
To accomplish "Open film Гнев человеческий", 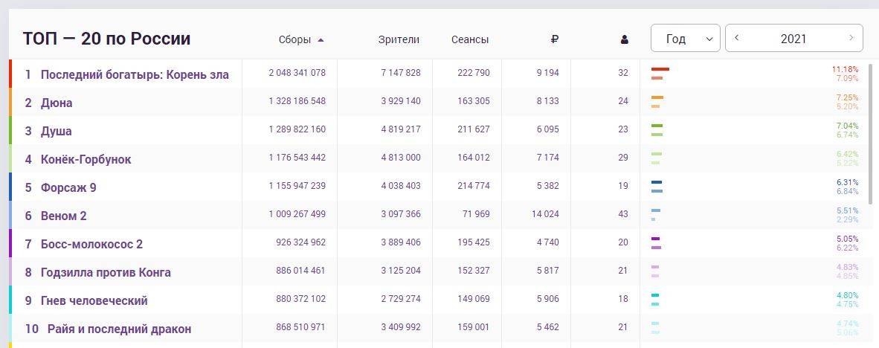I will [x=94, y=301].
